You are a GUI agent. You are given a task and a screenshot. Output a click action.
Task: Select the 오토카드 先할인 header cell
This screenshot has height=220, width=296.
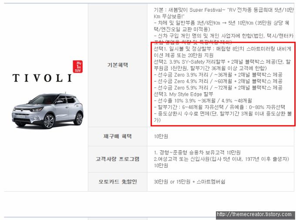pos(118,182)
